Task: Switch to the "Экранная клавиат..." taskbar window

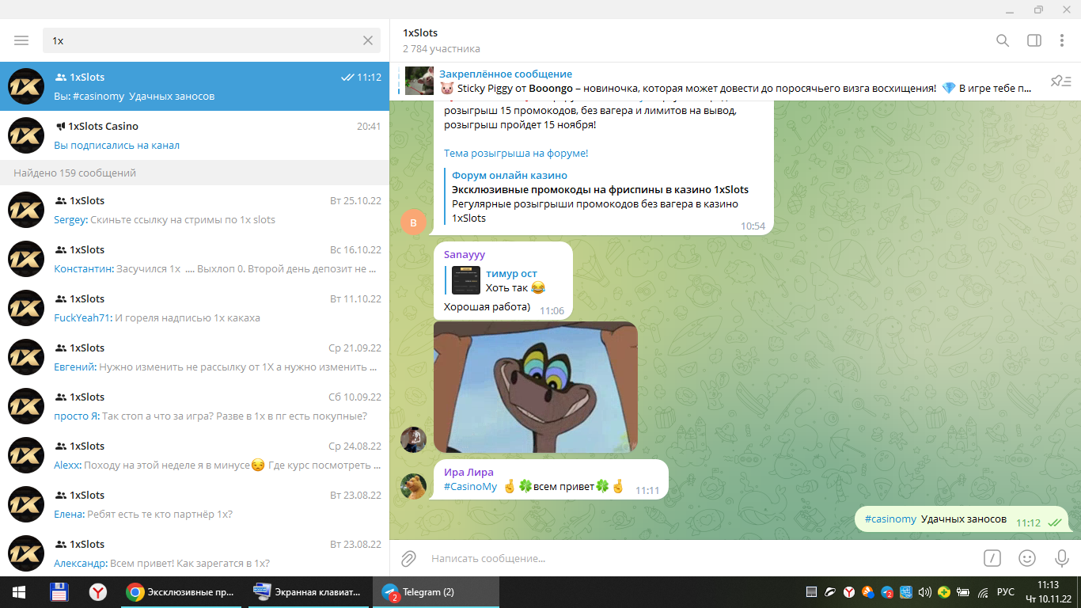Action: [309, 592]
